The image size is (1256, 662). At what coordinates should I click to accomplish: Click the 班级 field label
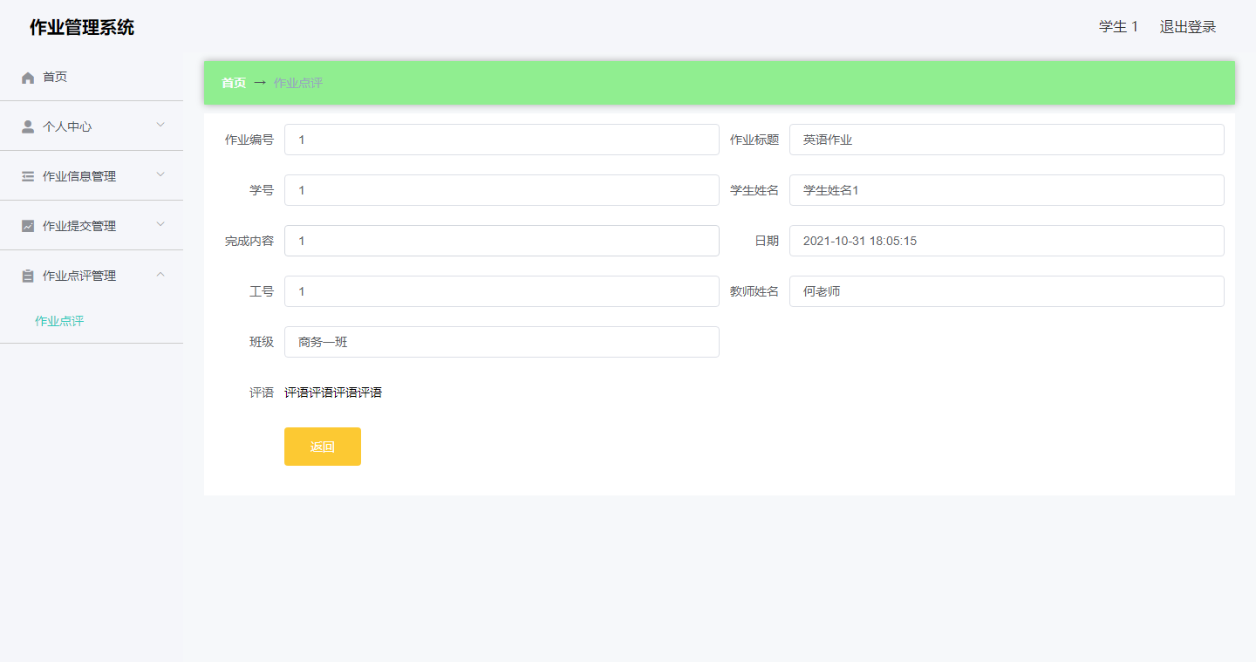click(262, 342)
